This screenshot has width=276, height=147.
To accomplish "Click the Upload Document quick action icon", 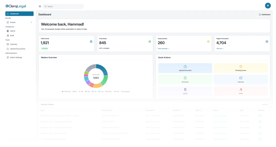I will click(185, 66).
